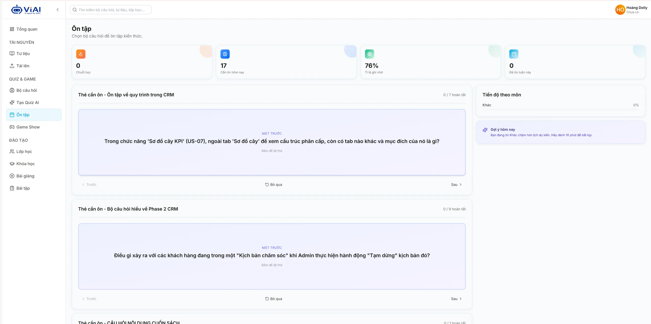Open Lớp học in the sidebar
This screenshot has width=651, height=324.
(x=34, y=151)
